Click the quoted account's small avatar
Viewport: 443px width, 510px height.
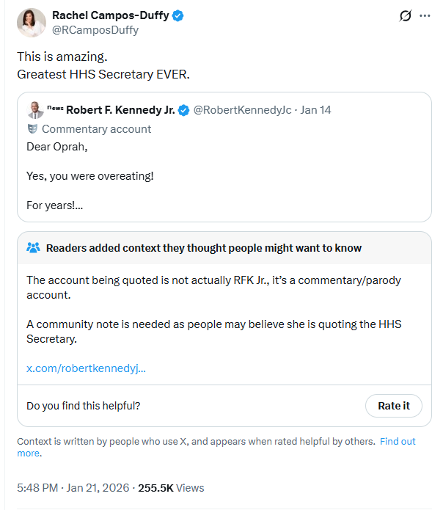coord(34,110)
